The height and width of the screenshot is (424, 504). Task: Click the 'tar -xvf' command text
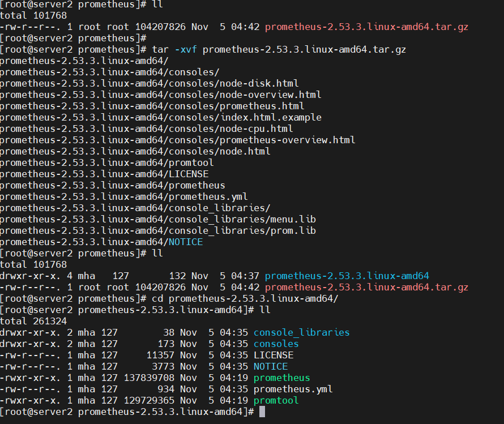pos(174,49)
